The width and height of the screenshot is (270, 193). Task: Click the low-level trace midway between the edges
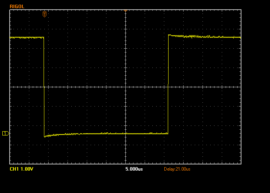pos(106,134)
